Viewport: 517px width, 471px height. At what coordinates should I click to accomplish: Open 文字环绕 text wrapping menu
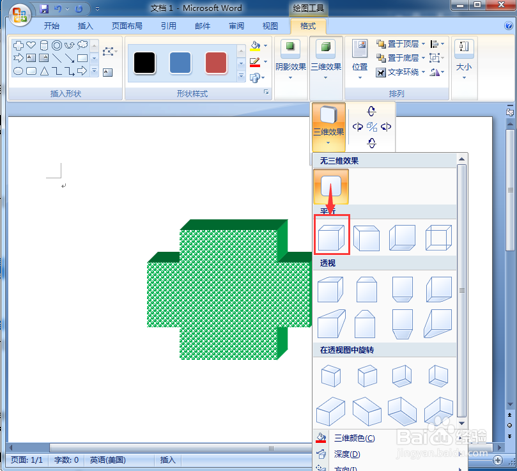coord(400,72)
